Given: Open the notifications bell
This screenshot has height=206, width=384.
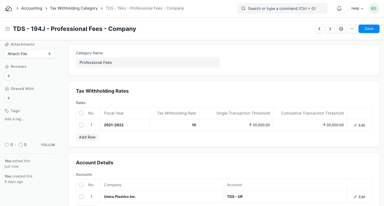Looking at the screenshot, I should tap(339, 8).
